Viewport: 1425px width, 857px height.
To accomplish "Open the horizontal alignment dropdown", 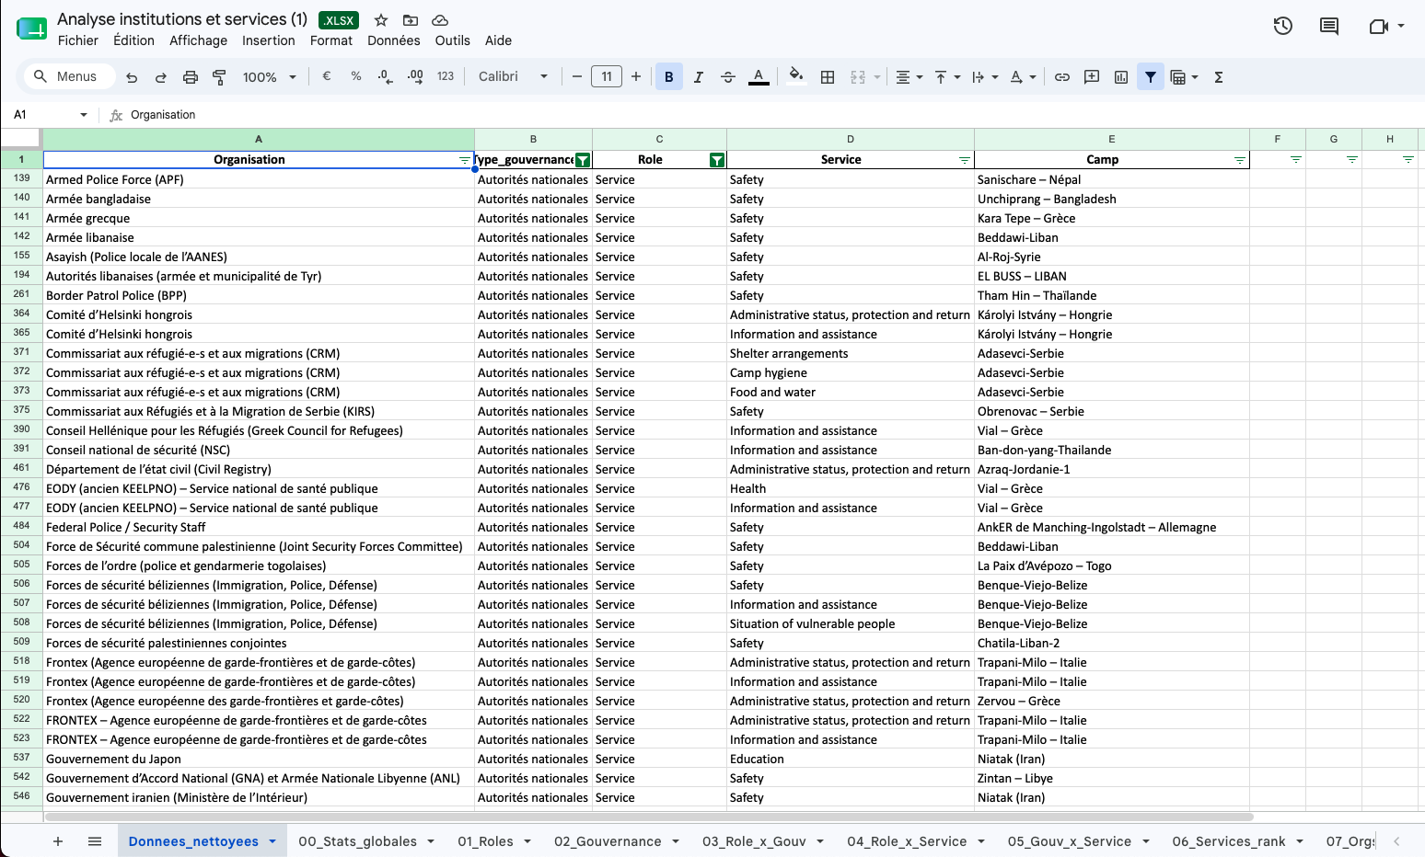I will tap(909, 77).
